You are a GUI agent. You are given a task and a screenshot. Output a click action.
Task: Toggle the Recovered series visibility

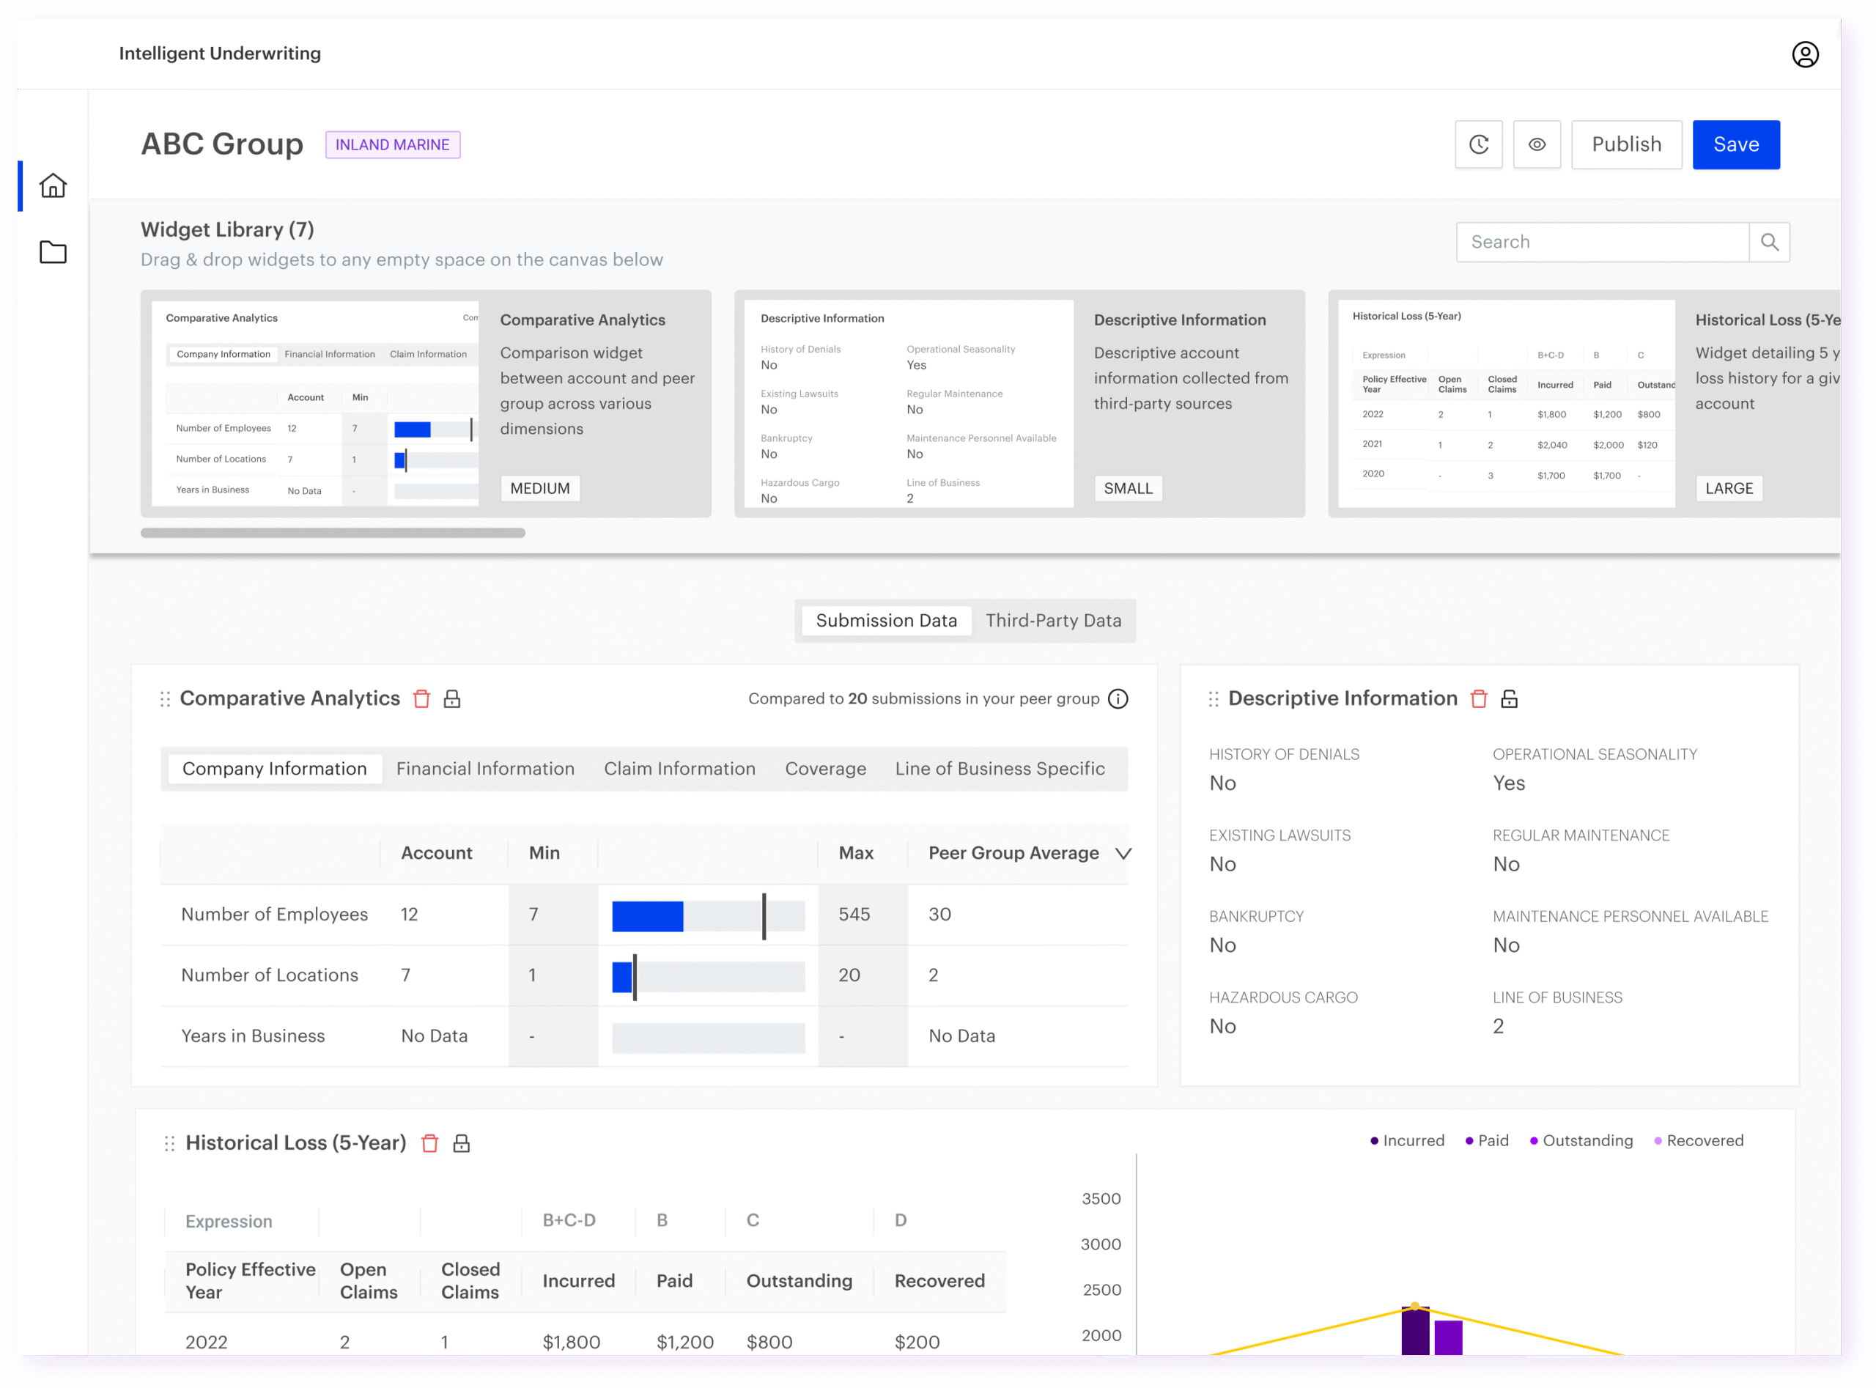tap(1699, 1140)
